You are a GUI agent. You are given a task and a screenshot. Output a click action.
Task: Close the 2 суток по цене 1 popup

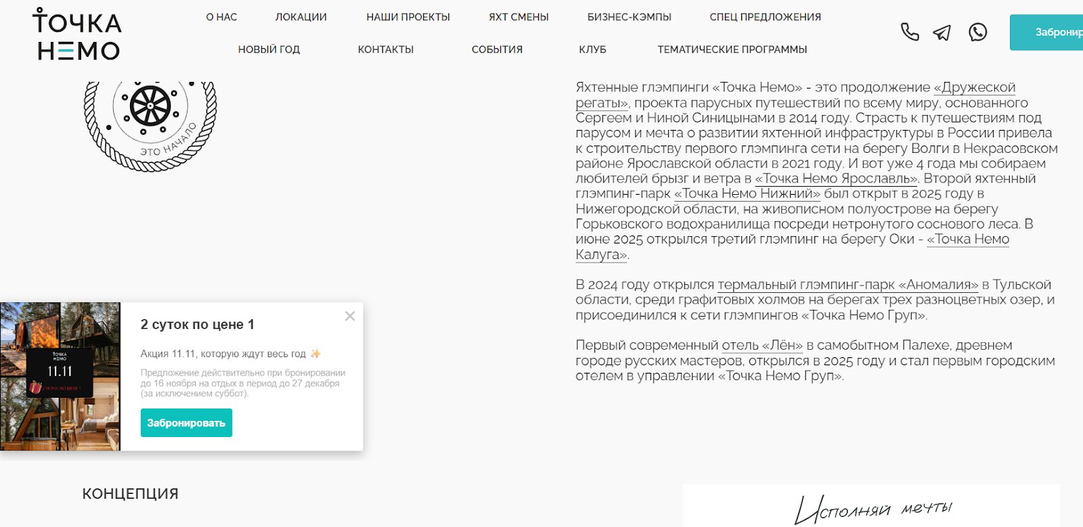coord(350,316)
